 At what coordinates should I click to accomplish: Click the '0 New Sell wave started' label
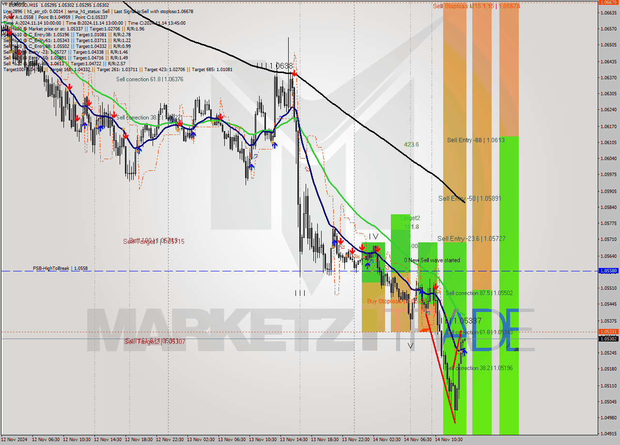pos(432,260)
